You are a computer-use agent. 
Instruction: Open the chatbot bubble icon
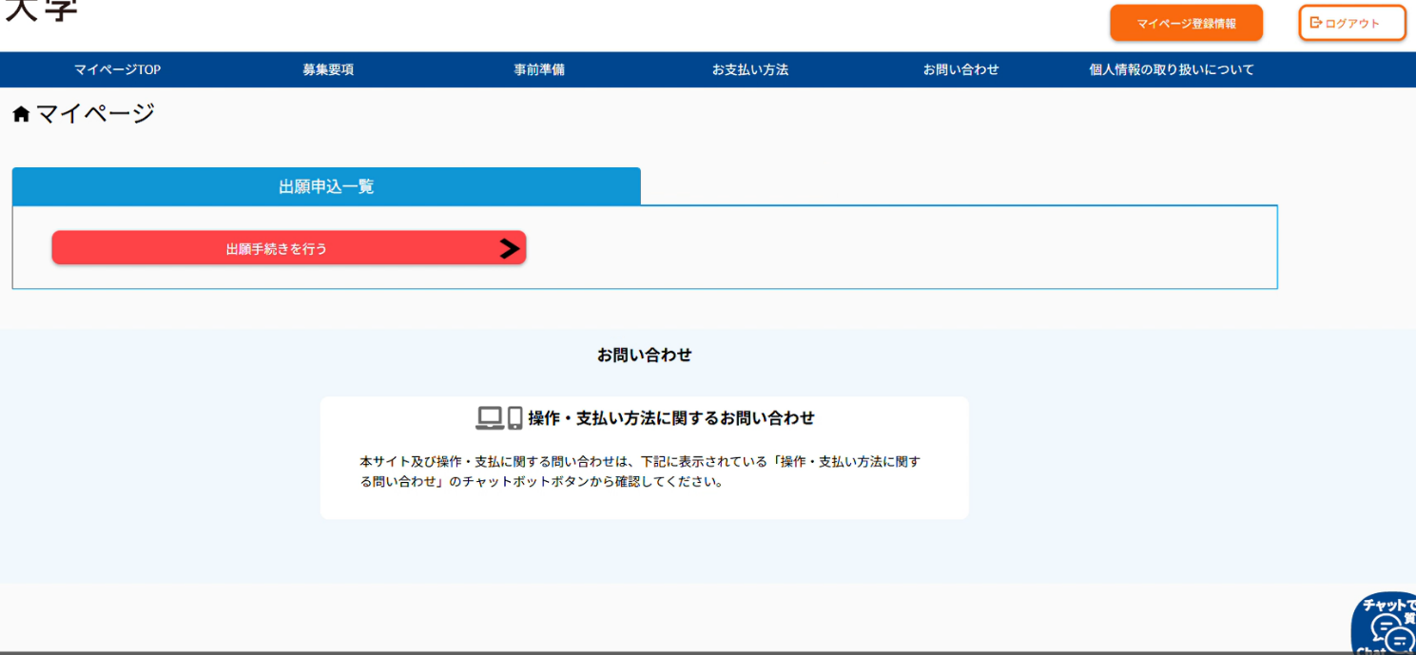pos(1387,626)
